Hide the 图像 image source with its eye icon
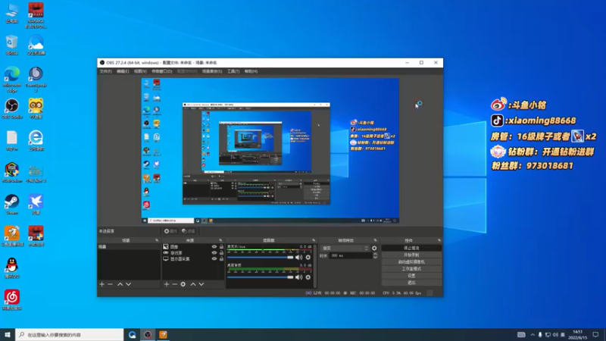This screenshot has width=606, height=341. [214, 247]
